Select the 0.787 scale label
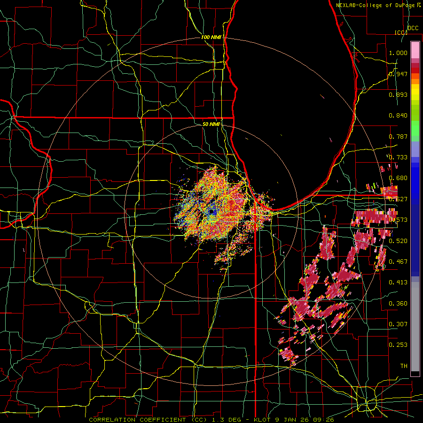The height and width of the screenshot is (423, 423). [x=398, y=136]
